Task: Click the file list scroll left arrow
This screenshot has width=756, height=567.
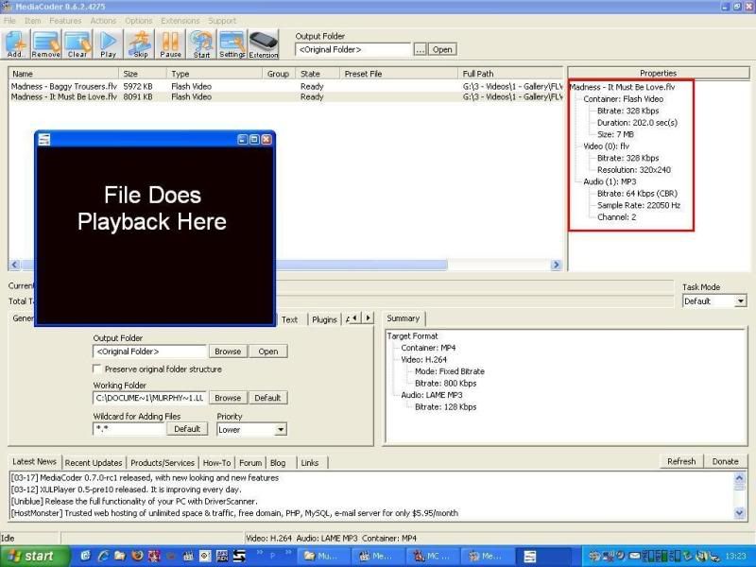Action: coord(14,265)
